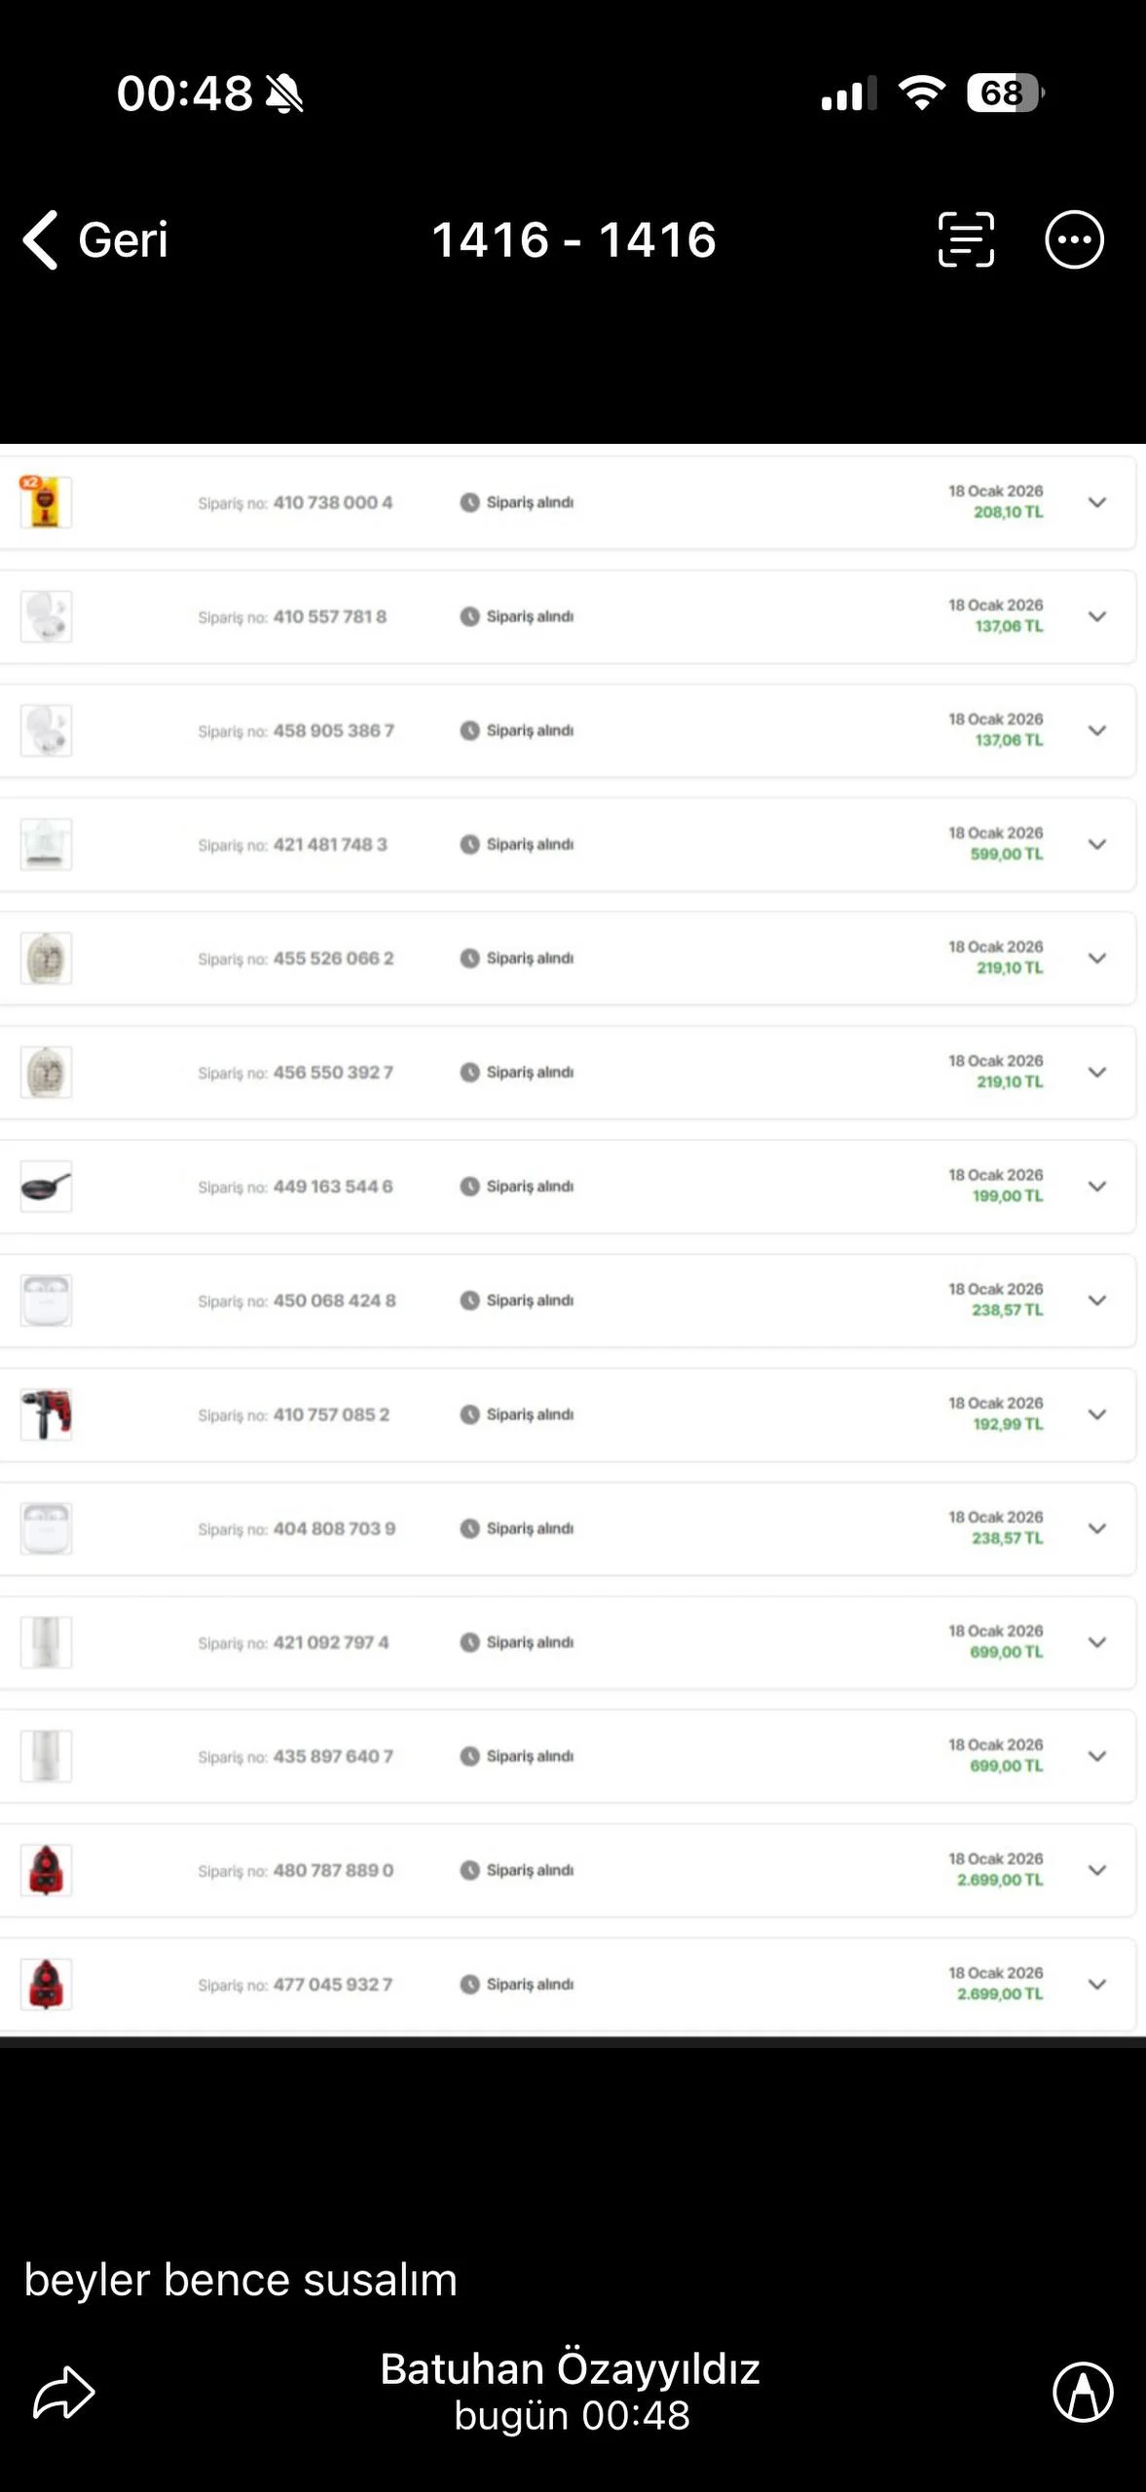This screenshot has width=1146, height=2492.
Task: Expand the 599,00 TL order row
Action: (x=1096, y=844)
